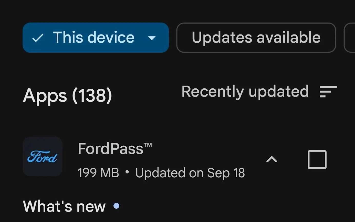Click the sort lines icon
This screenshot has width=355, height=222.
pyautogui.click(x=328, y=91)
